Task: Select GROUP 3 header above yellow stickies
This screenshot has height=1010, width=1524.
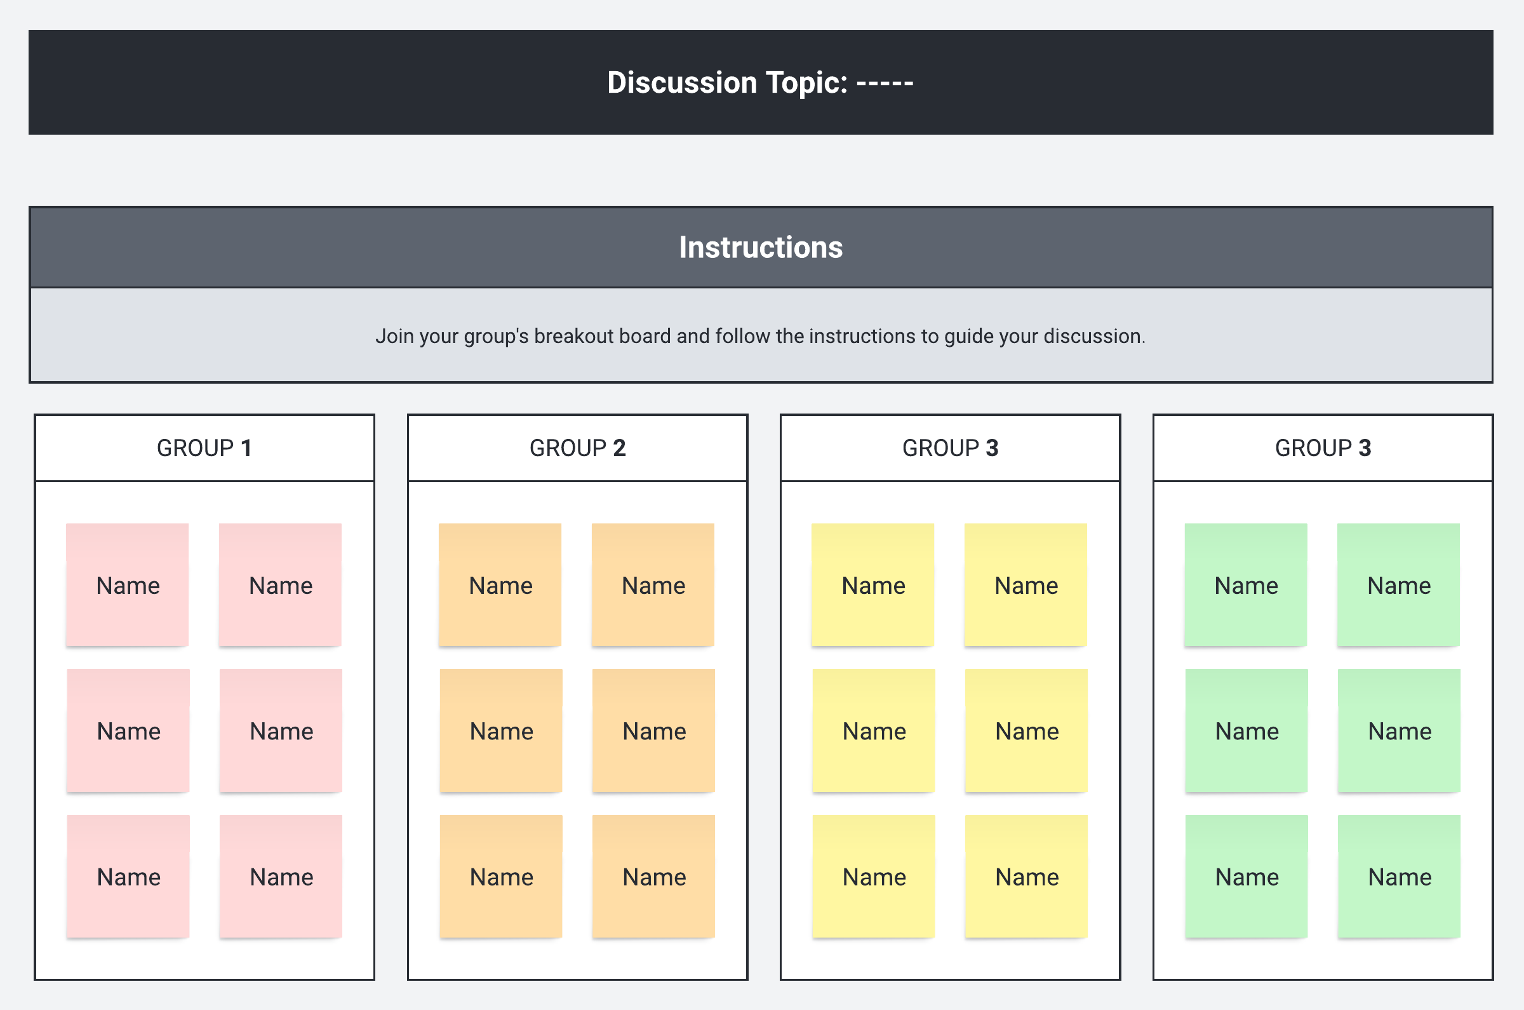Action: (x=950, y=448)
